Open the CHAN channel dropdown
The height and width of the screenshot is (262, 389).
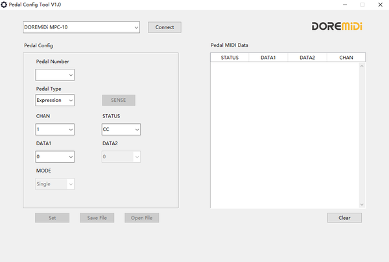(55, 130)
